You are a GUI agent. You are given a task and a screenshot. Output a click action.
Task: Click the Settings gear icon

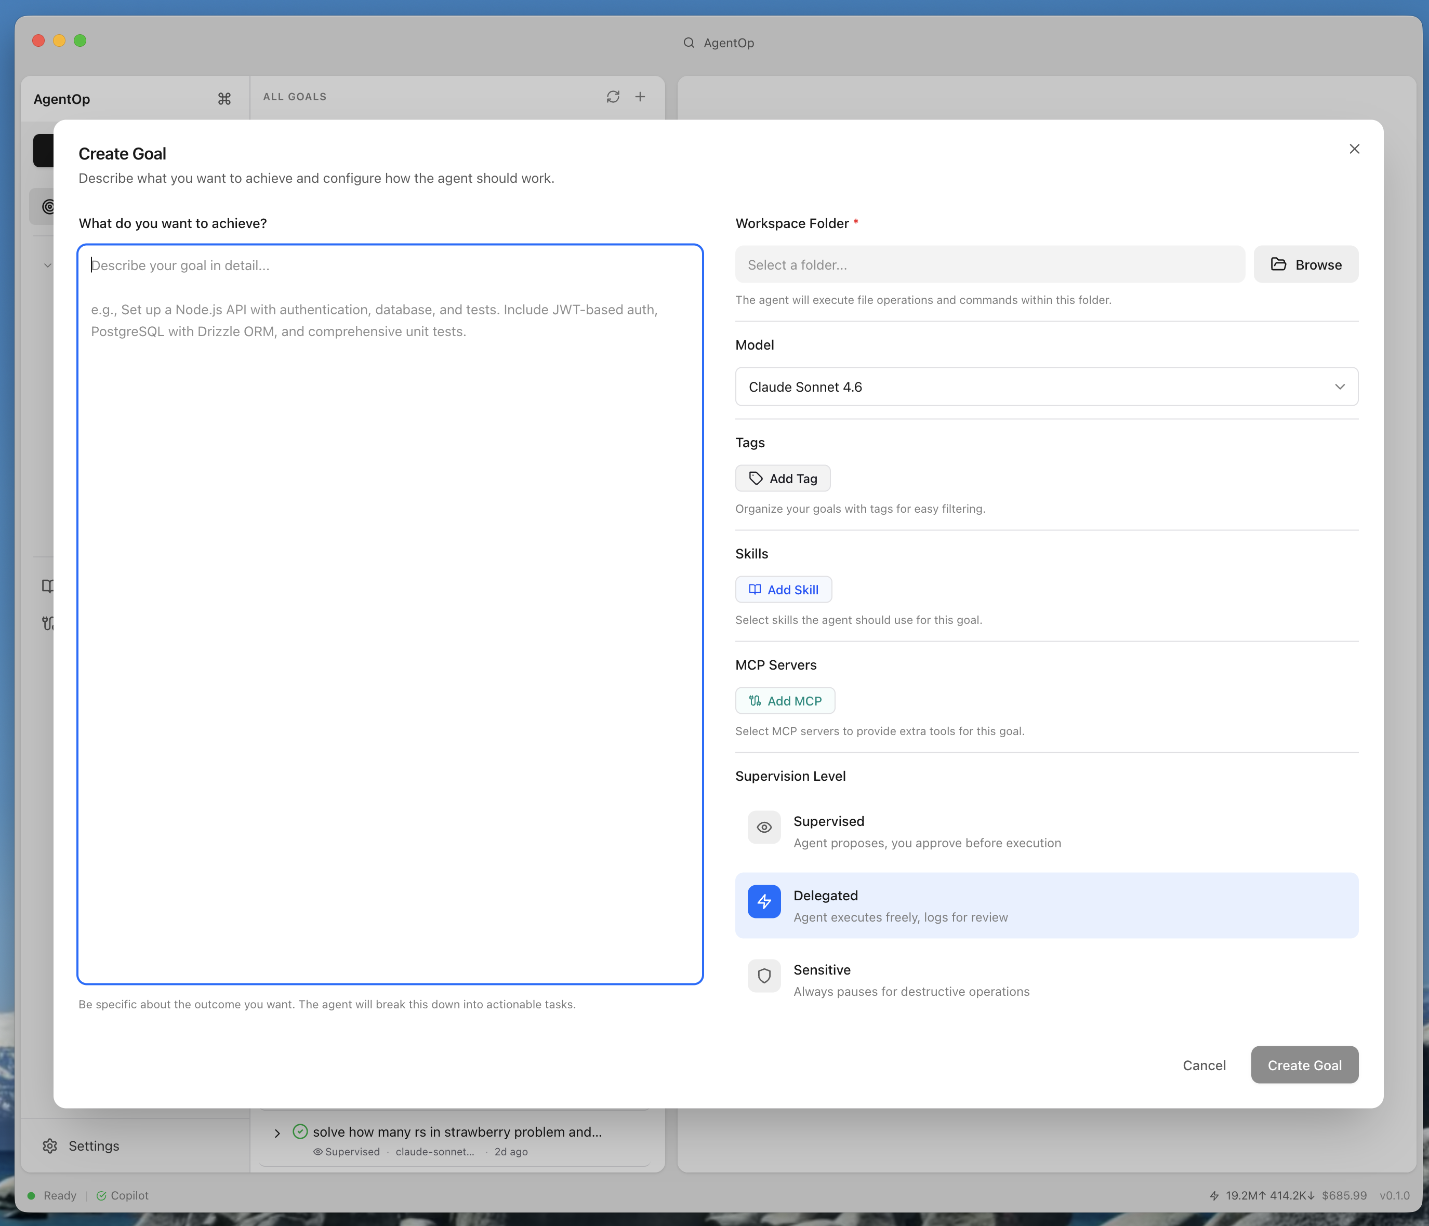point(50,1145)
